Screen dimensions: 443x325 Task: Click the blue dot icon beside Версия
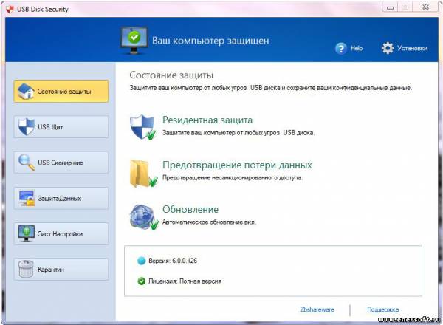[x=141, y=261]
